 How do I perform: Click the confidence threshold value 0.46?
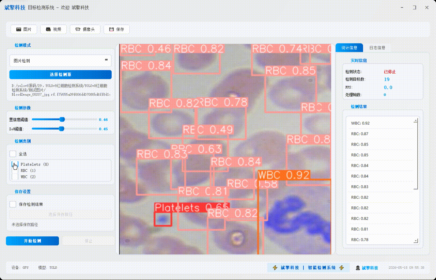tap(103, 120)
